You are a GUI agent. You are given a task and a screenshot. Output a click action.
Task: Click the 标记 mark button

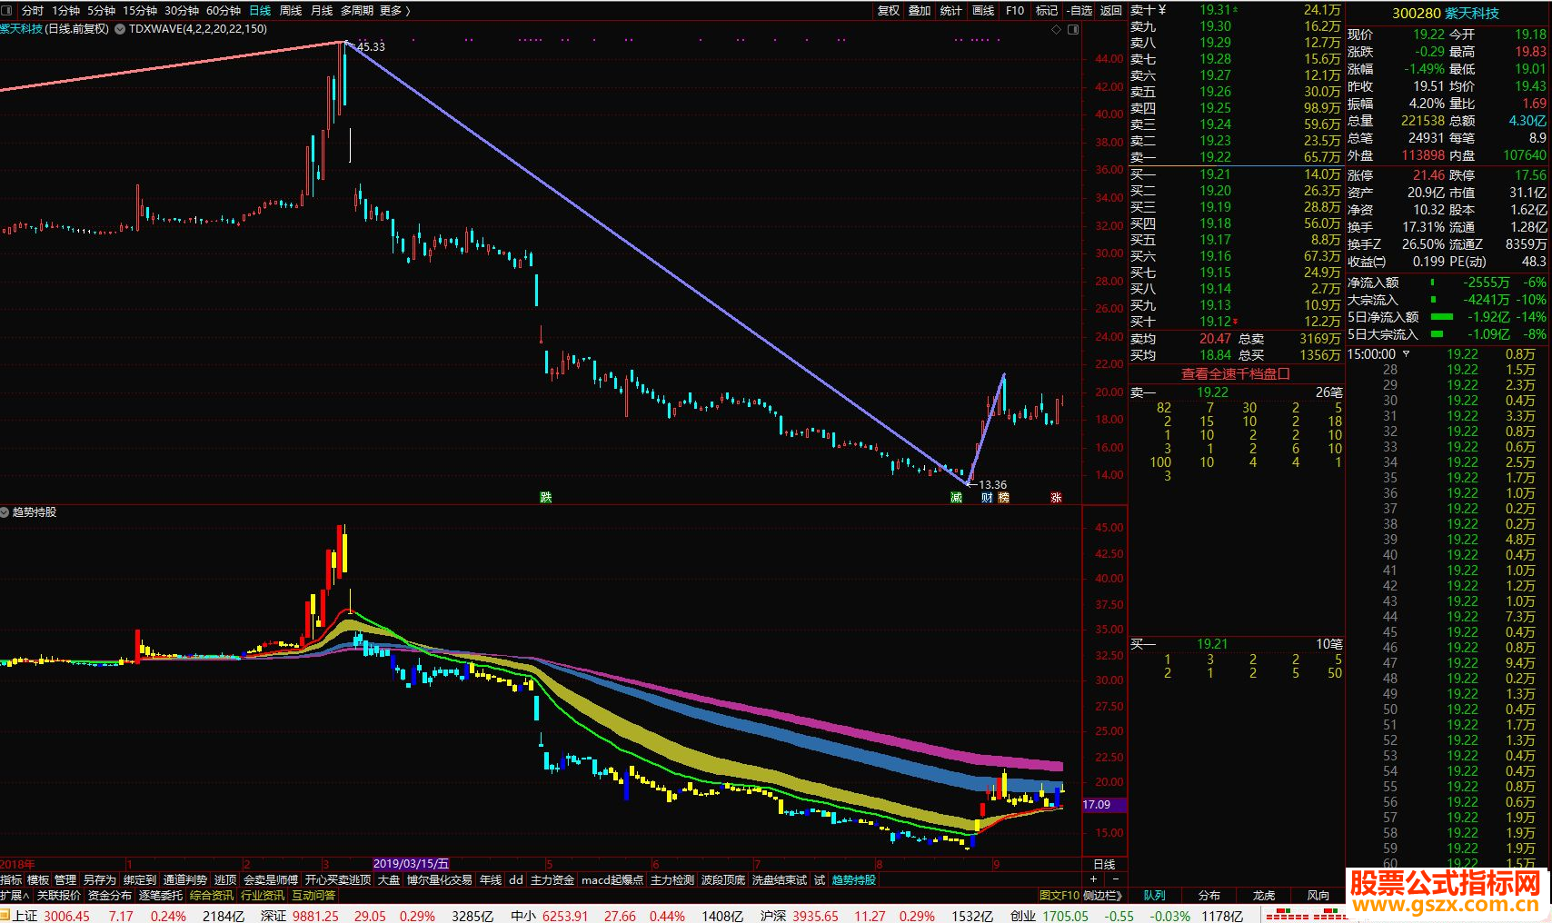click(x=1047, y=11)
